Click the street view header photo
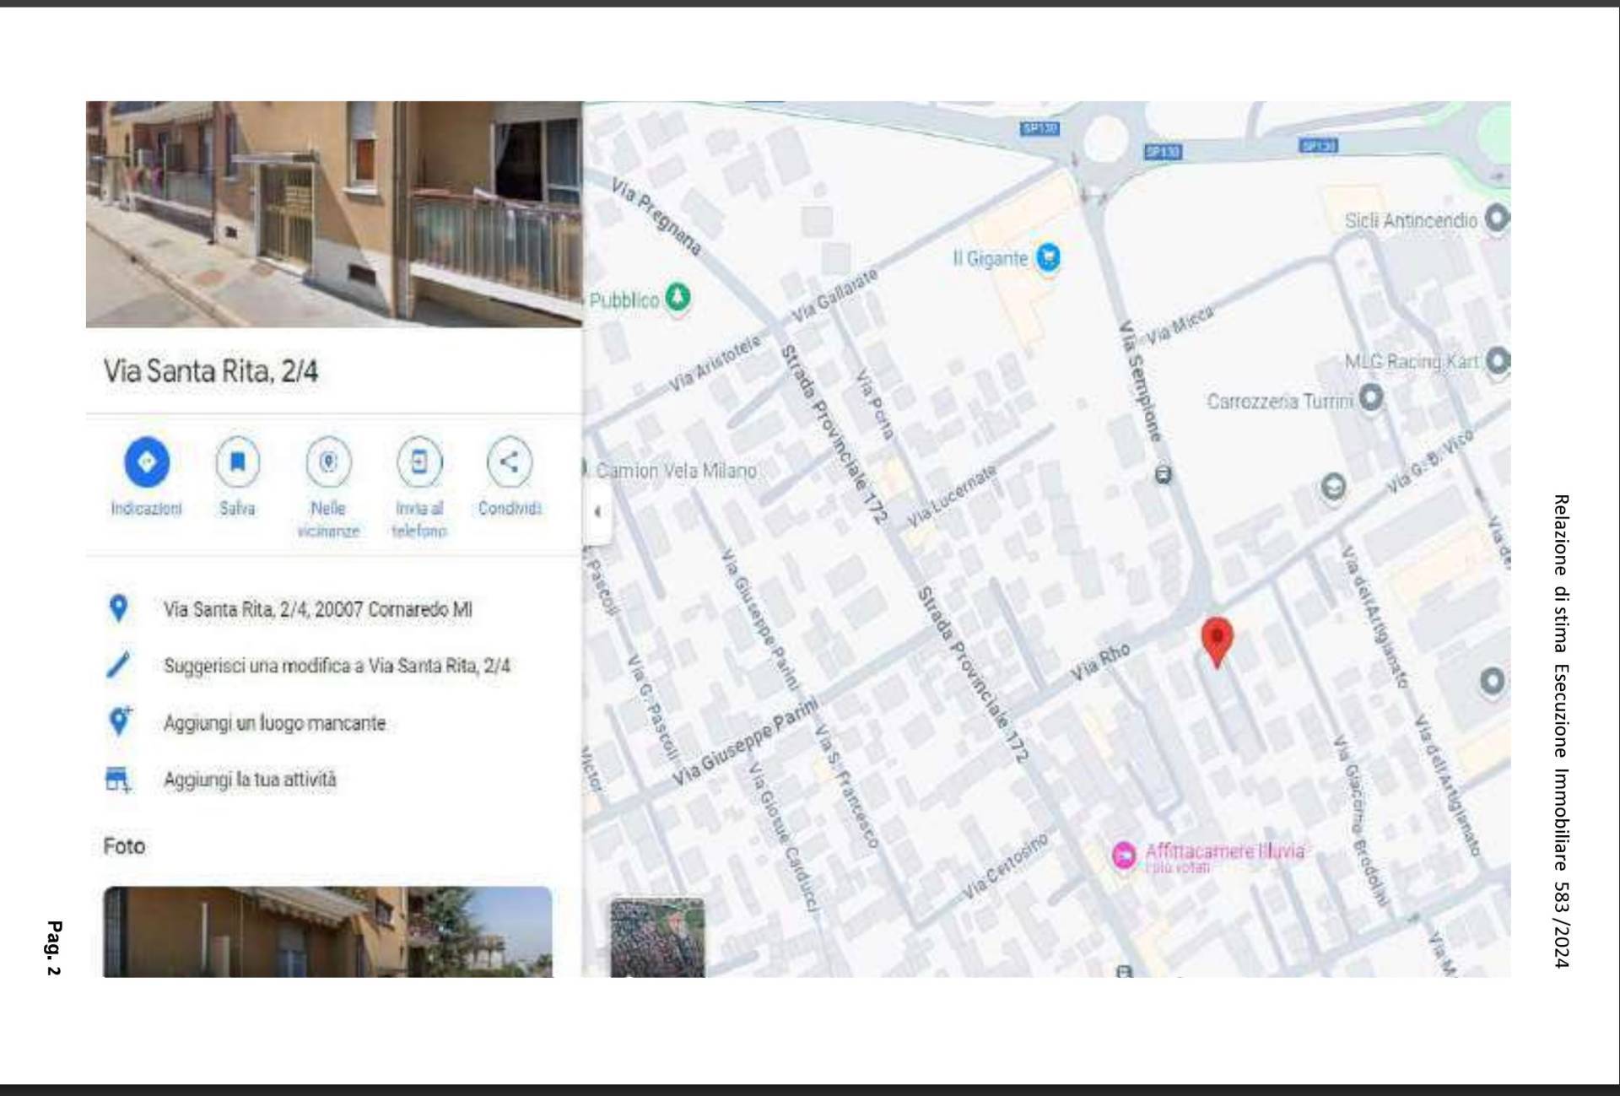The width and height of the screenshot is (1620, 1096). pos(334,214)
